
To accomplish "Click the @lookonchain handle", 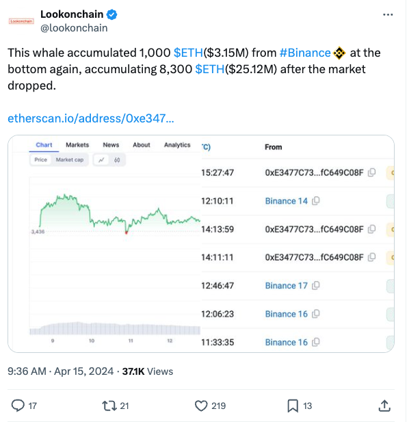I will tap(74, 28).
